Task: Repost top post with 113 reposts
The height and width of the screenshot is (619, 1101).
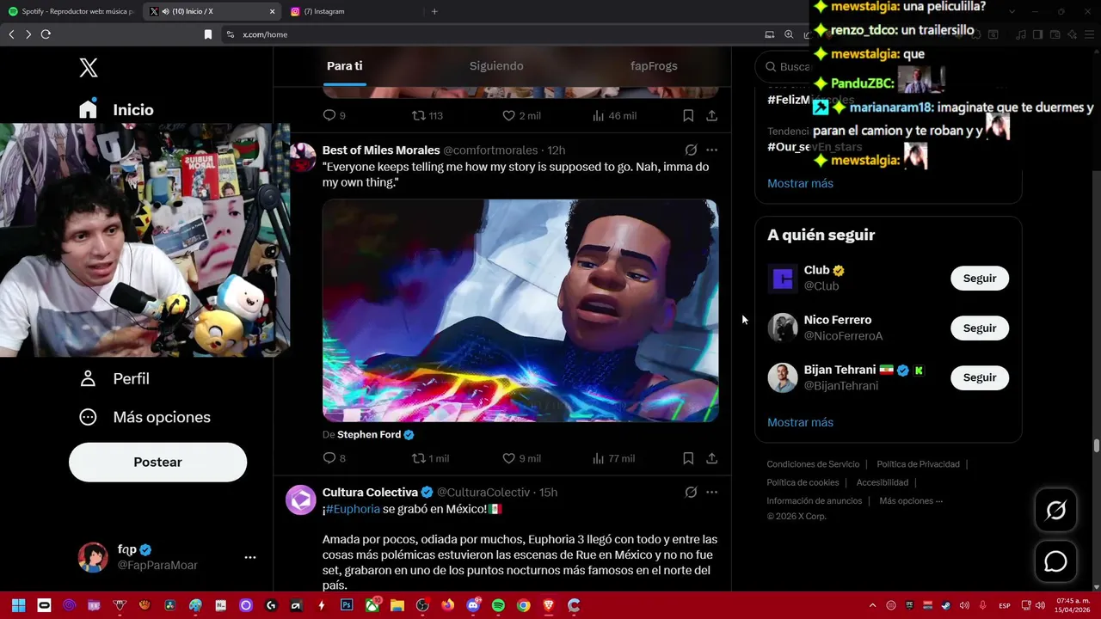Action: (427, 115)
